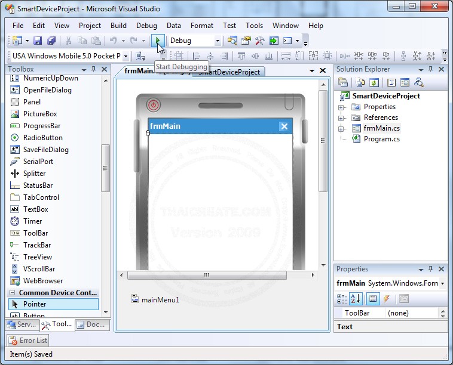Click the Undo arrow icon
Screen dimensions: 453x365
114,41
